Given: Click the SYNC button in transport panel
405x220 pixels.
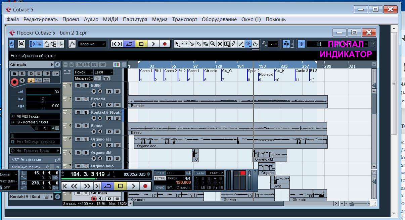Looking at the screenshot, I should (x=160, y=187).
